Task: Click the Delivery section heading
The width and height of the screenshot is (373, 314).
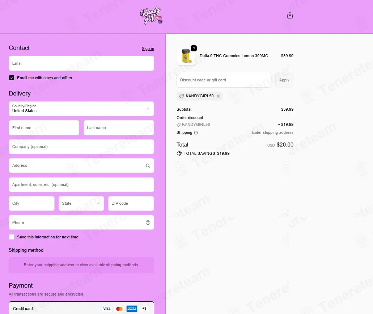Action: pos(20,93)
